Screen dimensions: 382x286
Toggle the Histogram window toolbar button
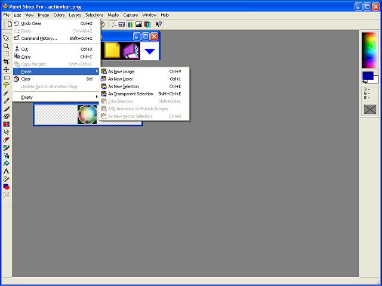click(138, 24)
